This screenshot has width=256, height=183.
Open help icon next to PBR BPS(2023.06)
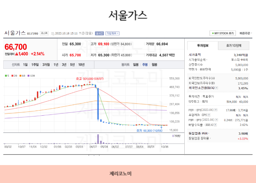(217, 120)
